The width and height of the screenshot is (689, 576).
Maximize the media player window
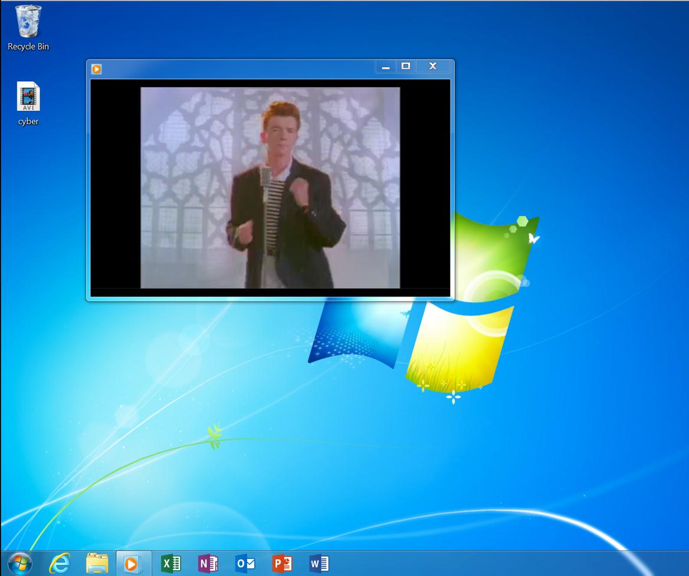pyautogui.click(x=406, y=66)
